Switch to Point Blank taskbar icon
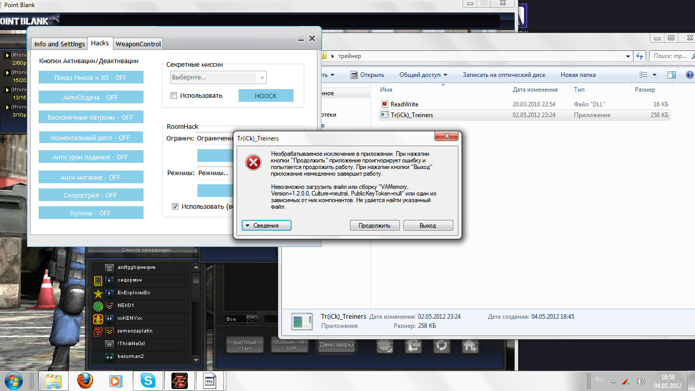 point(180,380)
